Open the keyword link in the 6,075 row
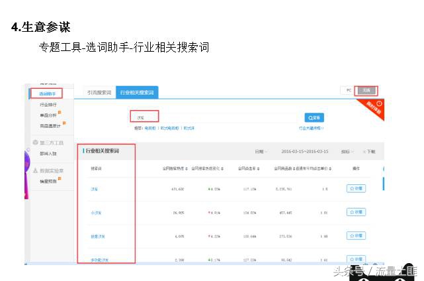The height and width of the screenshot is (281, 424). coord(98,237)
